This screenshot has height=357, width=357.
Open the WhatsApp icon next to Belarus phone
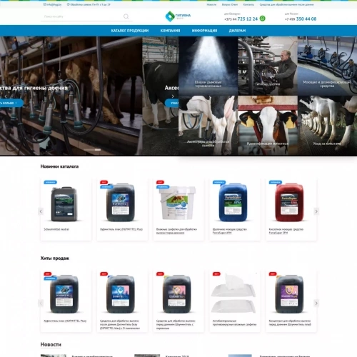click(x=263, y=19)
